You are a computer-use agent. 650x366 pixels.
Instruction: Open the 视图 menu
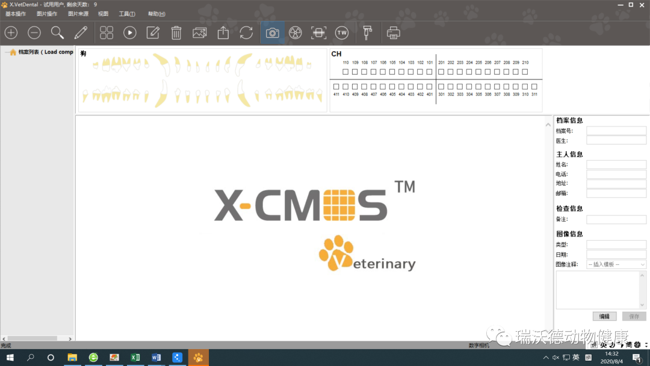tap(104, 14)
